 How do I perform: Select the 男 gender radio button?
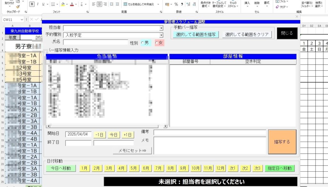143,43
